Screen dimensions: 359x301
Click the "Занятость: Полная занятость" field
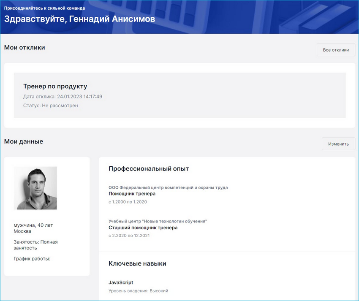point(35,245)
